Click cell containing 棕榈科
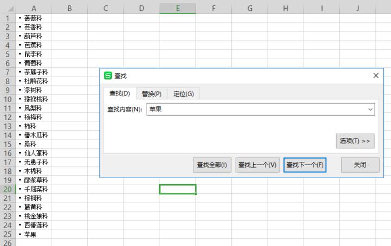391x246 pixels. [x=34, y=198]
